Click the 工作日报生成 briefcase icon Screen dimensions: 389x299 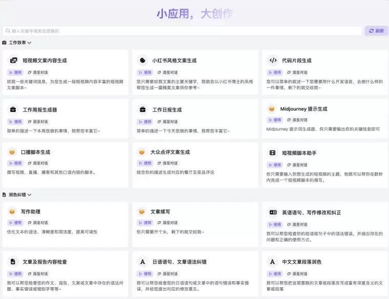(x=143, y=110)
